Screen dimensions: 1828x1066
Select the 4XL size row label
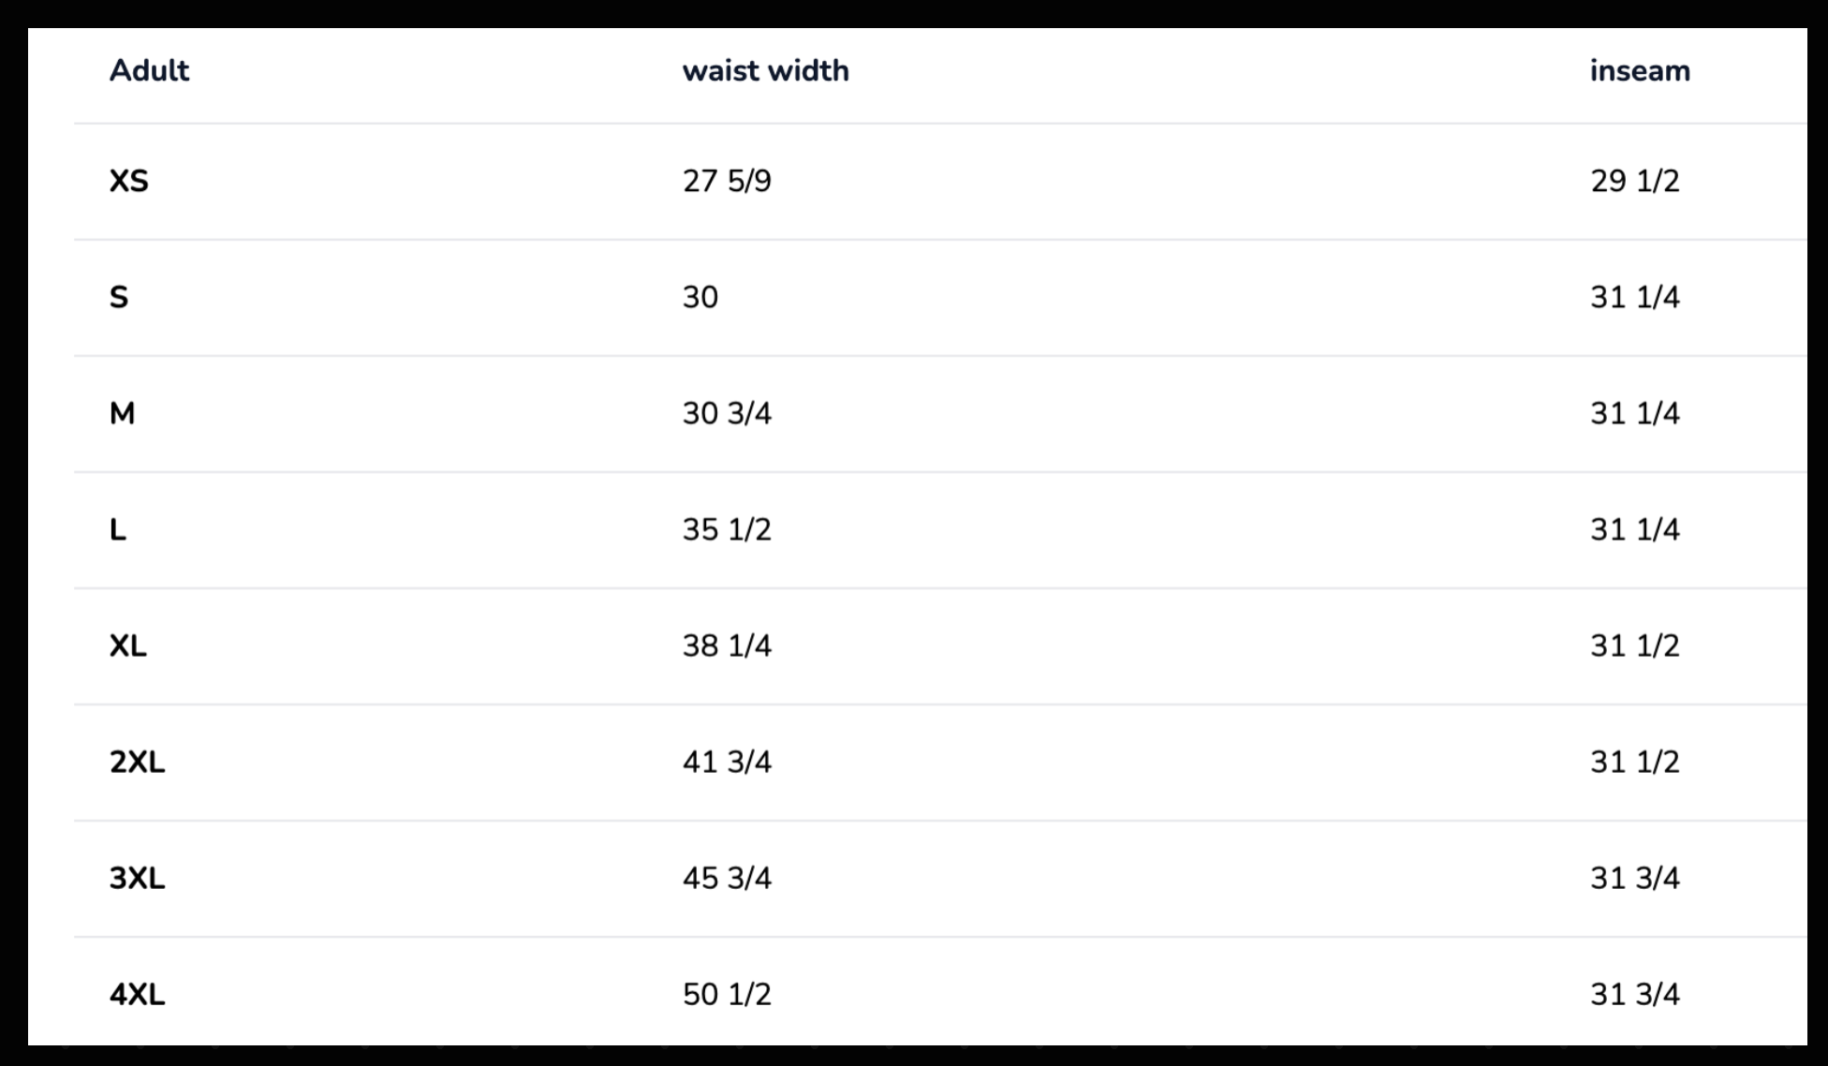(137, 994)
